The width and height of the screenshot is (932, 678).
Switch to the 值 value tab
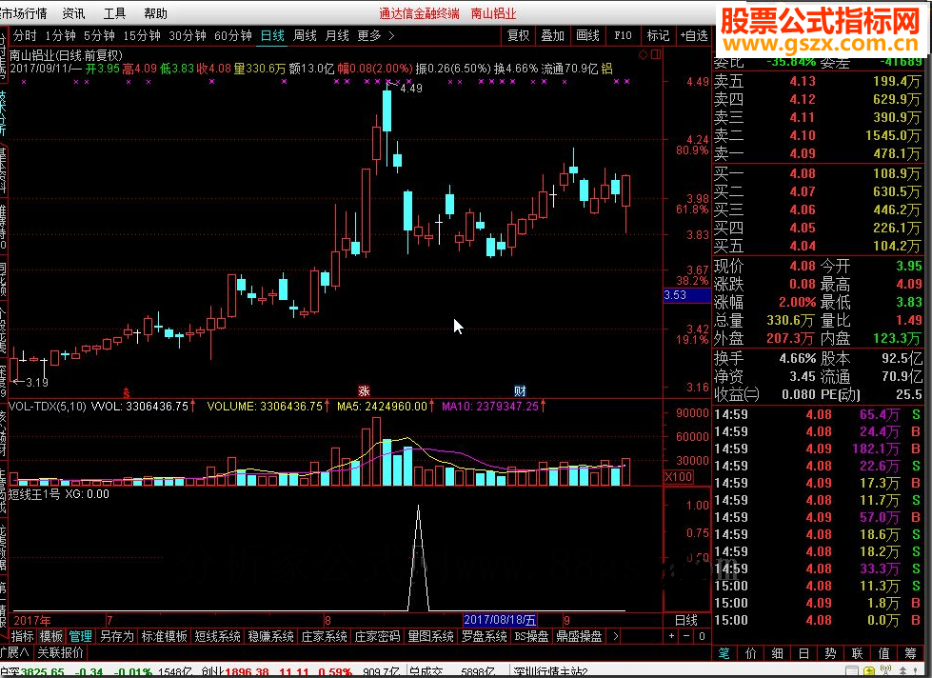click(x=883, y=653)
